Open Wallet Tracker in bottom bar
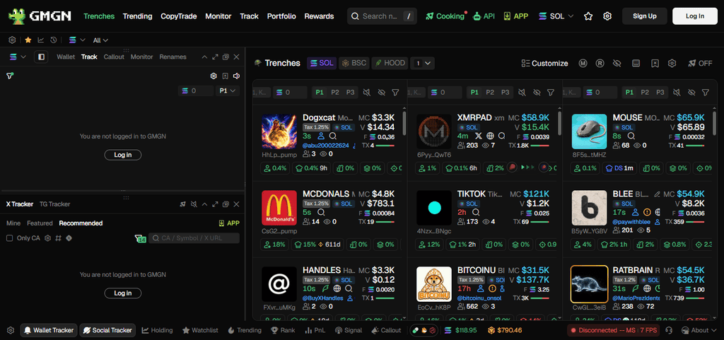 pos(48,330)
